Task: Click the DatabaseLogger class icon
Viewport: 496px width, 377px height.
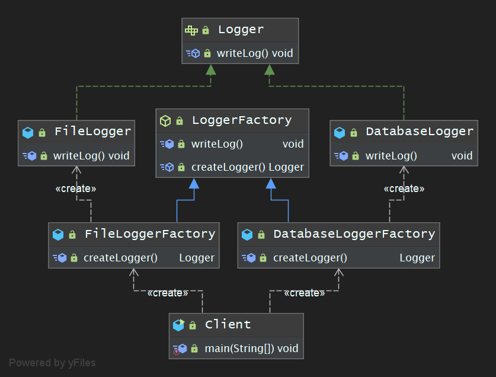Action: coord(340,132)
